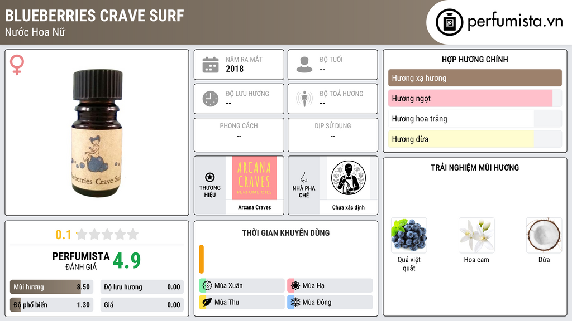Click the perfumista.vn perfume bottle logo
Screen dimensions: 572x321
pos(449,22)
